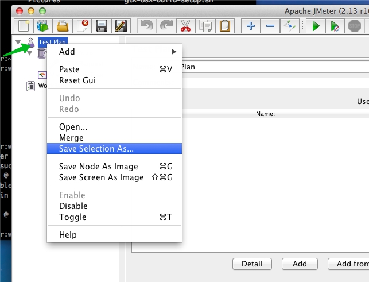The width and height of the screenshot is (369, 282).
Task: Open Templates toolbar icon
Action: point(42,26)
